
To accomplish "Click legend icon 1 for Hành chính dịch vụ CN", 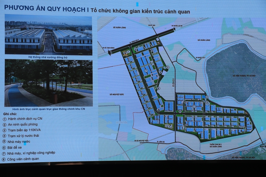I will [5, 119].
